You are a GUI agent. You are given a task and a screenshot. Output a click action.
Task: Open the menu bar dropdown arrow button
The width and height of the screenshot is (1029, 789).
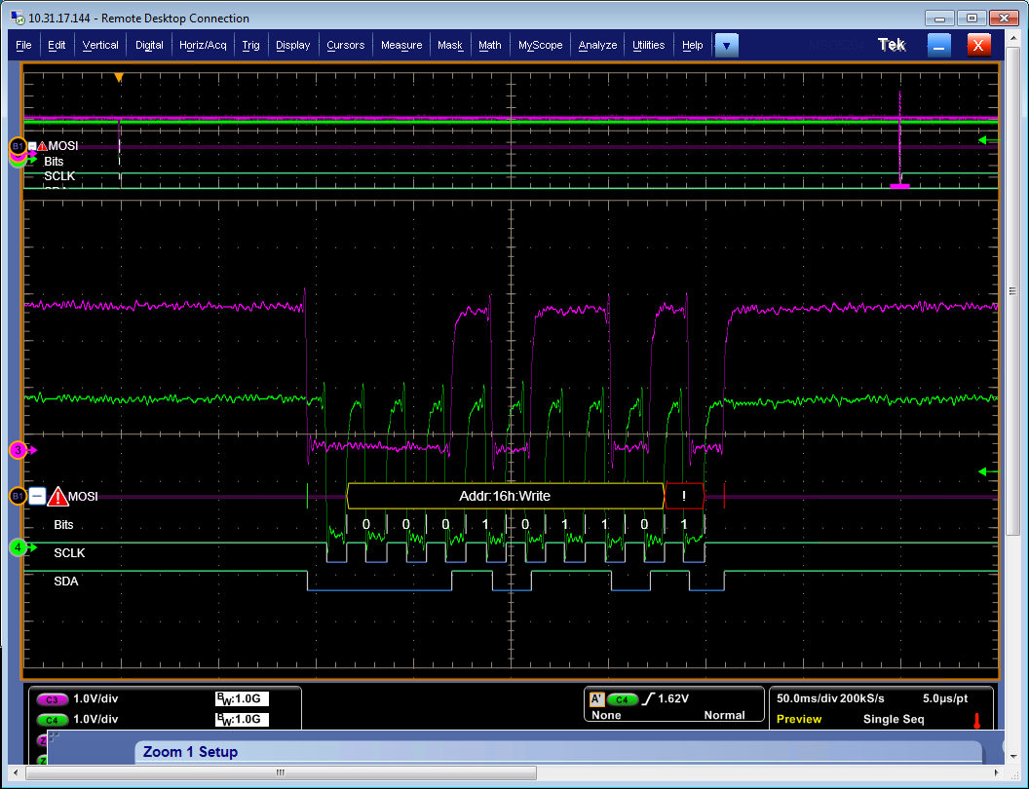click(727, 45)
